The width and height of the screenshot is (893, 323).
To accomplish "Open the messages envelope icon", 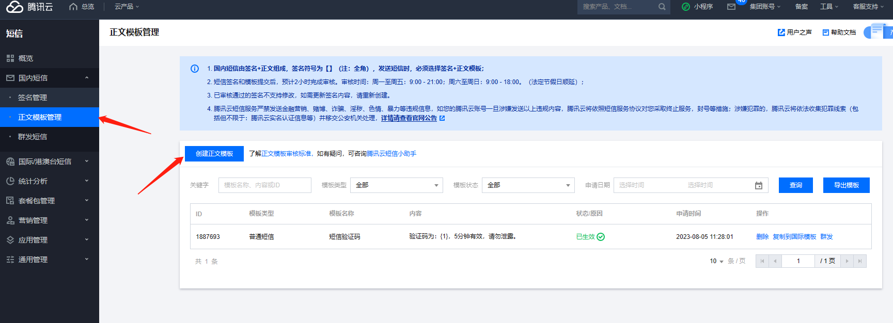I will [x=731, y=7].
